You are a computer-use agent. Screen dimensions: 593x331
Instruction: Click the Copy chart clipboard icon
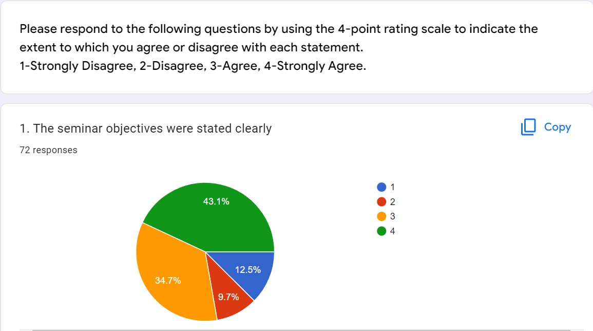pyautogui.click(x=528, y=127)
